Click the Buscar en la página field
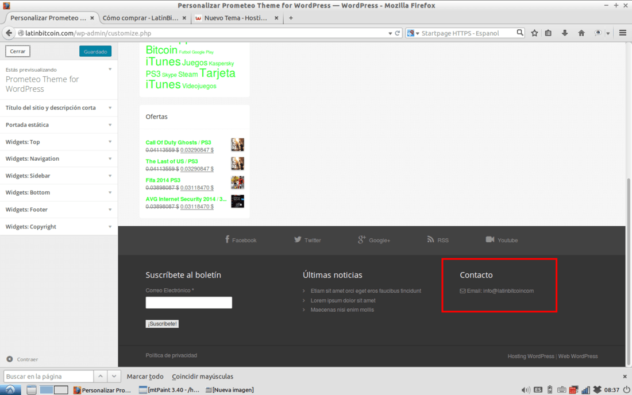The width and height of the screenshot is (632, 395). pos(48,377)
